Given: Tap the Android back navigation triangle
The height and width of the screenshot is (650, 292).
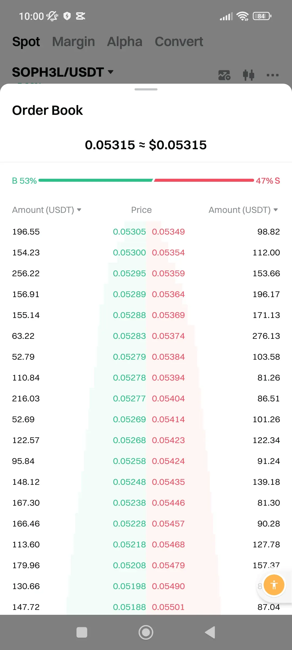Looking at the screenshot, I should (210, 632).
